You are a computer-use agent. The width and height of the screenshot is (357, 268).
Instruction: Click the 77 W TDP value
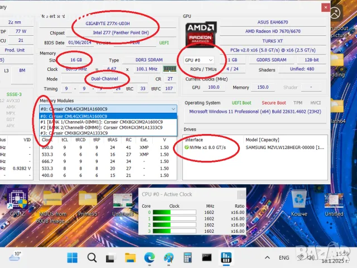pyautogui.click(x=21, y=31)
